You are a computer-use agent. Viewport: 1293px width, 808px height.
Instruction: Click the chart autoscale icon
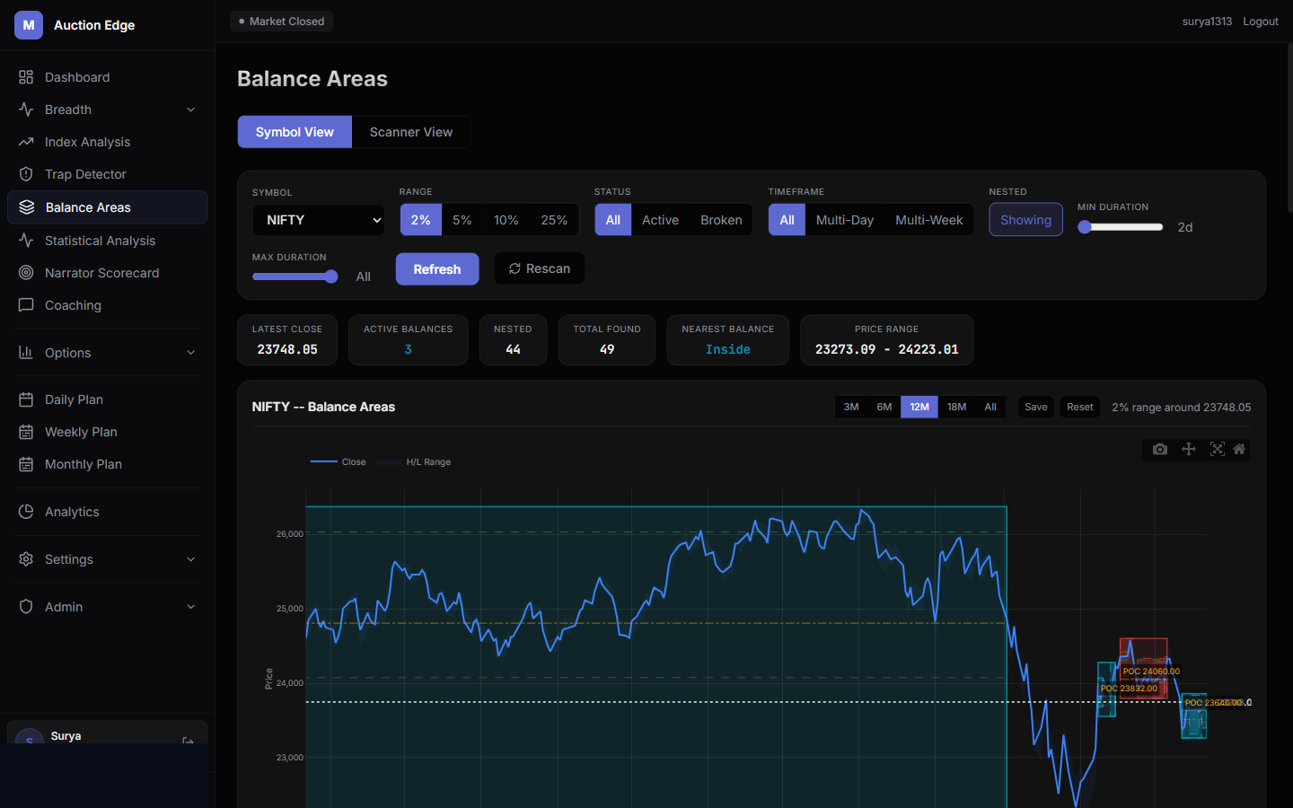1218,449
